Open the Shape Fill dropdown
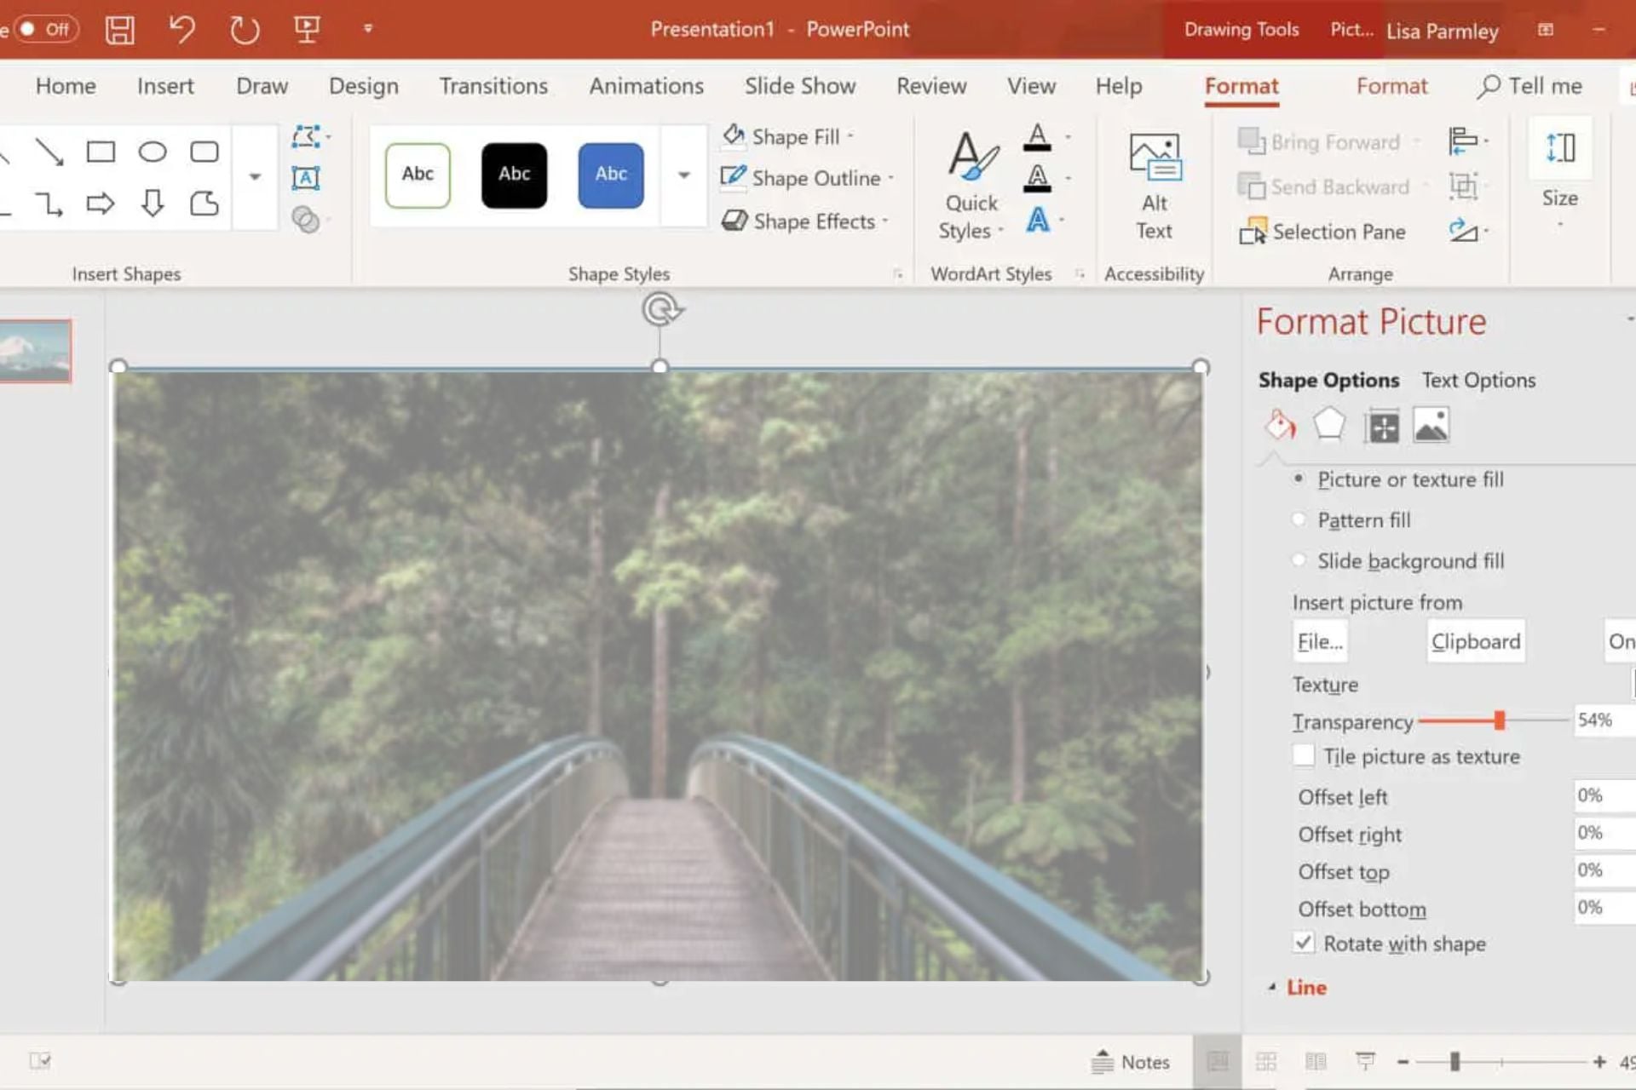The height and width of the screenshot is (1090, 1636). click(x=788, y=137)
